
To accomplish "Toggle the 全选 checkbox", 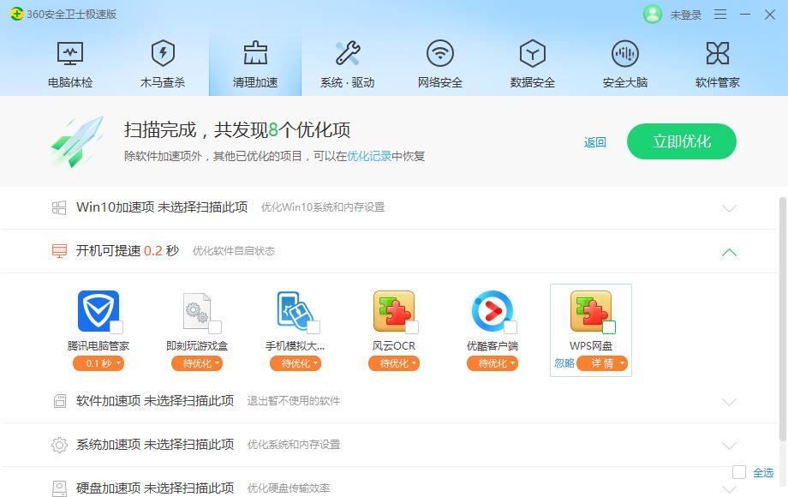I will (737, 470).
